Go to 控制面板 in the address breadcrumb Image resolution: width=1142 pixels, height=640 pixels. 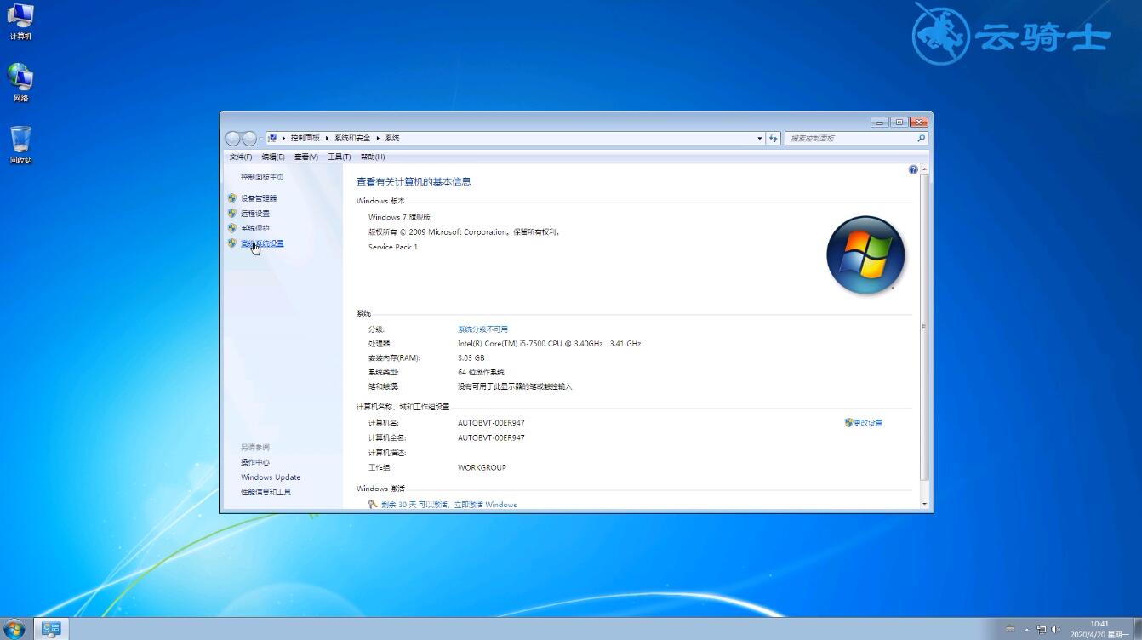pyautogui.click(x=305, y=138)
